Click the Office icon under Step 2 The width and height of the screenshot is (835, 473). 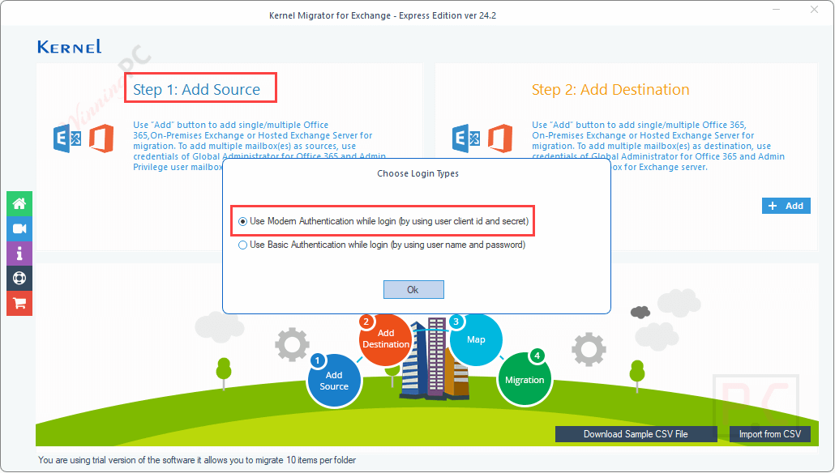500,138
